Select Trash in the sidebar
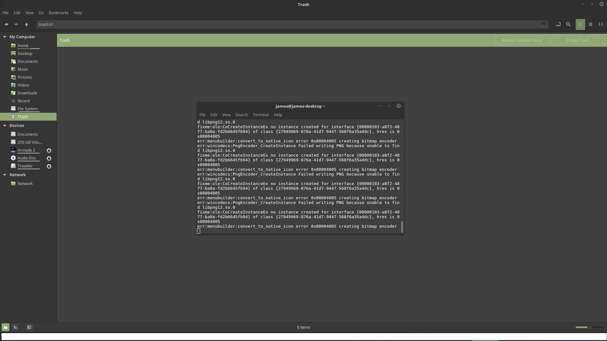The width and height of the screenshot is (607, 341). tap(28, 117)
